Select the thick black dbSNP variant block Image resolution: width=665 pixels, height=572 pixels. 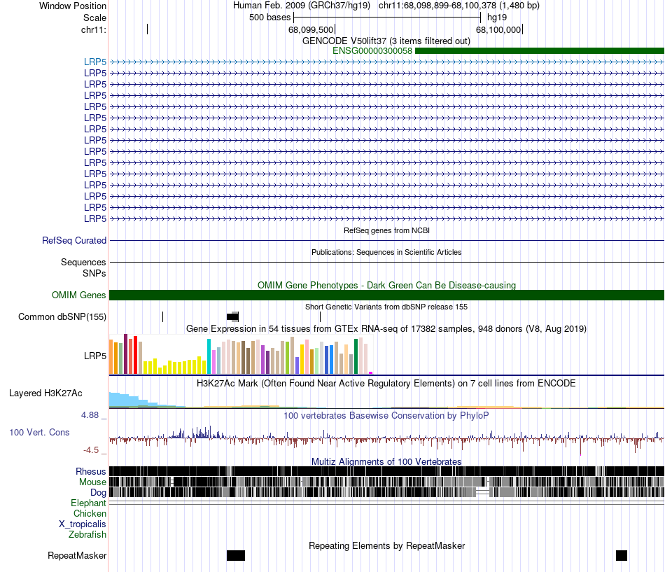(232, 316)
